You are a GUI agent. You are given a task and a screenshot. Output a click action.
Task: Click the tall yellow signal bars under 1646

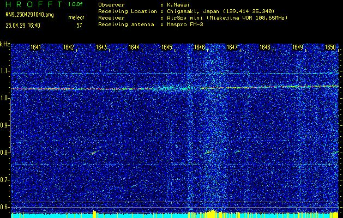pos(210,214)
